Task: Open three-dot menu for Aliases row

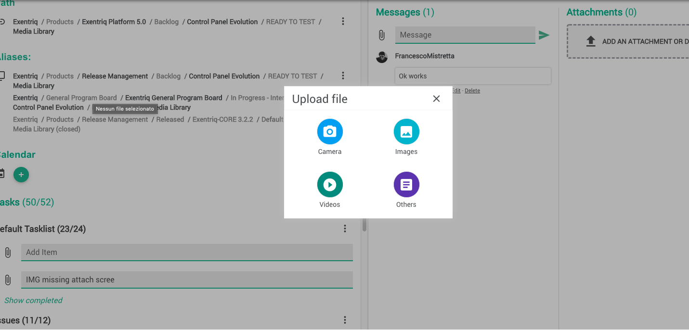Action: [343, 76]
